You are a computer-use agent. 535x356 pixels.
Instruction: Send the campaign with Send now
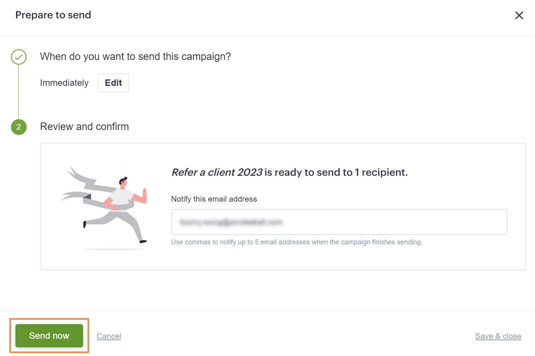[49, 336]
